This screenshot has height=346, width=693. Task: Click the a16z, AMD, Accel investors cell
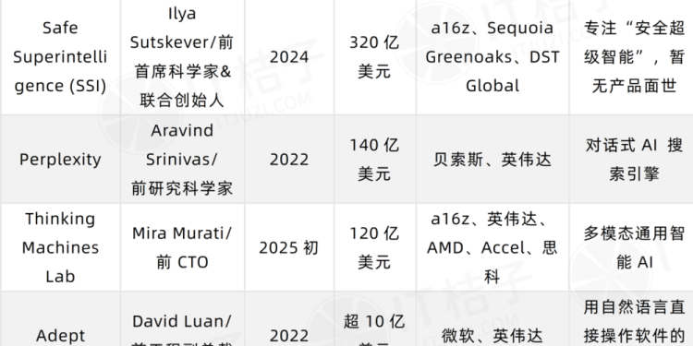pos(492,247)
